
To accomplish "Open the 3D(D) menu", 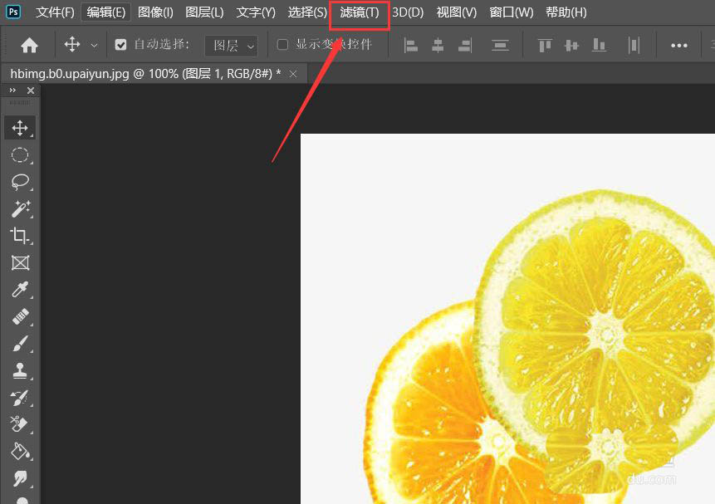I will coord(408,12).
